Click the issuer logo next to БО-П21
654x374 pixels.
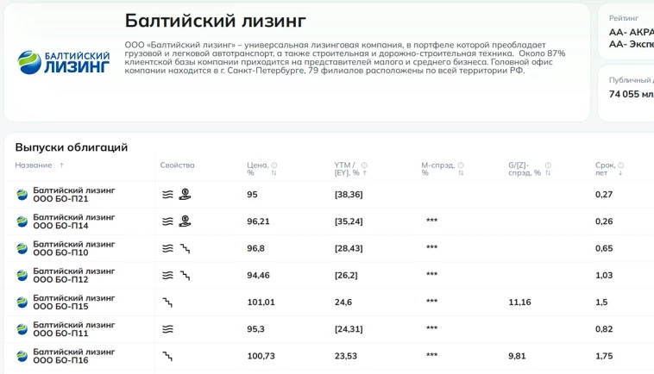click(22, 195)
